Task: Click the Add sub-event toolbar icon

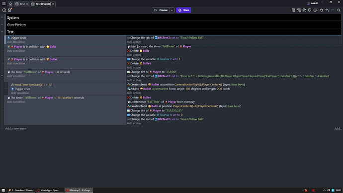Action: (x=299, y=10)
